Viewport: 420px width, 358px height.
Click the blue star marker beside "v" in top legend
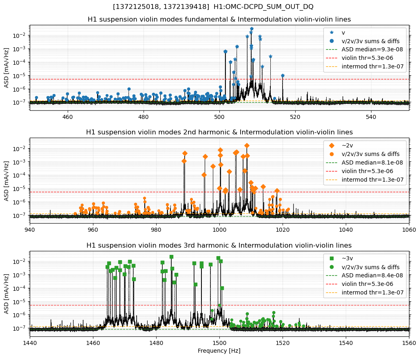click(x=332, y=33)
